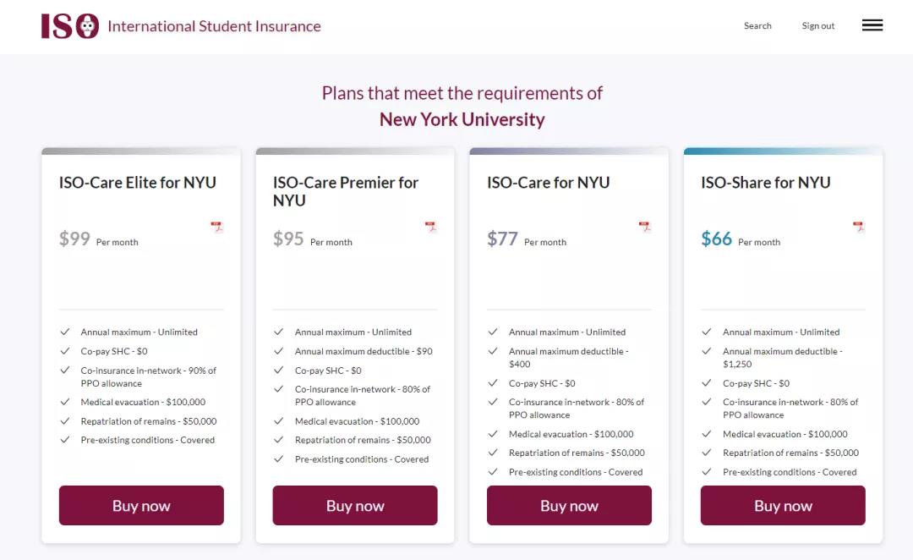Click Sign out in the header
Viewport: 913px width, 560px height.
[817, 26]
